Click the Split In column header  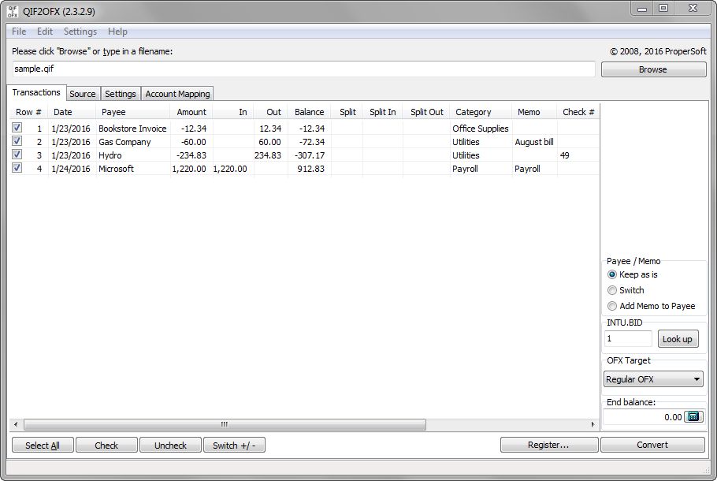[383, 112]
